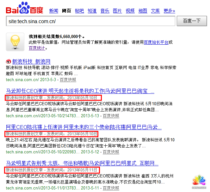Expand the 更多 menu link
The image size is (210, 192).
click(x=169, y=11)
